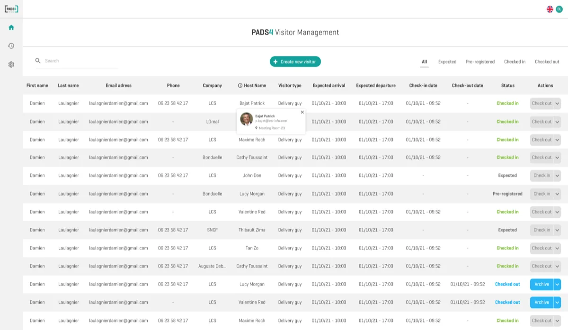Open action arrow for Auguste Deb... row
The height and width of the screenshot is (330, 568).
[x=557, y=266]
